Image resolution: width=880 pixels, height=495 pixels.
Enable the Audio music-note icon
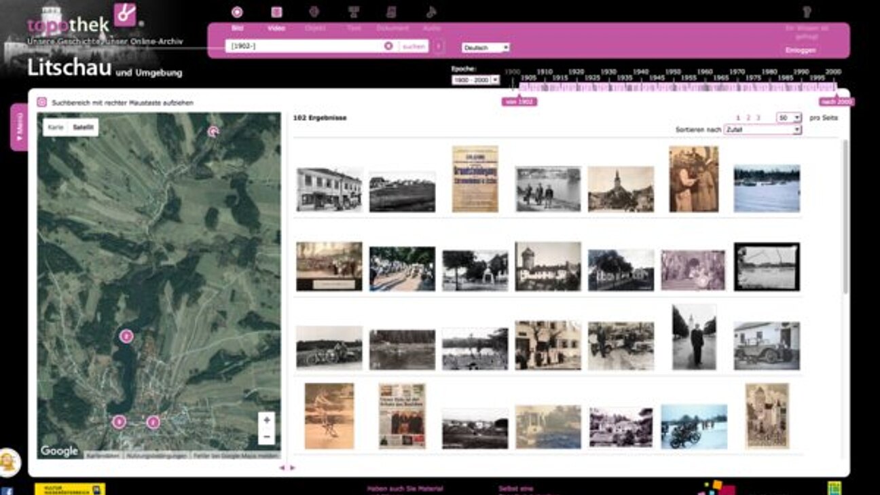coord(431,12)
